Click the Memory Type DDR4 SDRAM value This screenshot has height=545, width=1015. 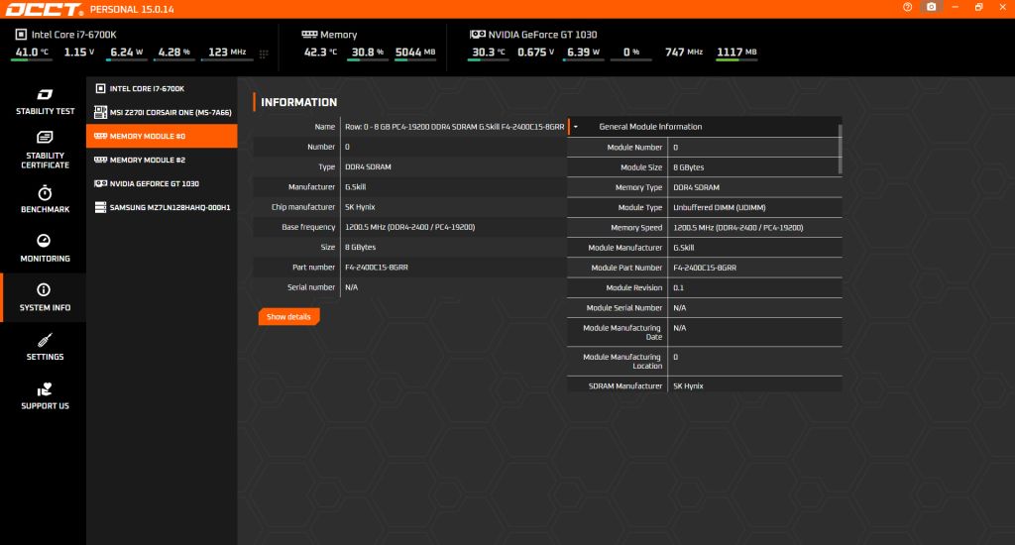[x=696, y=187]
